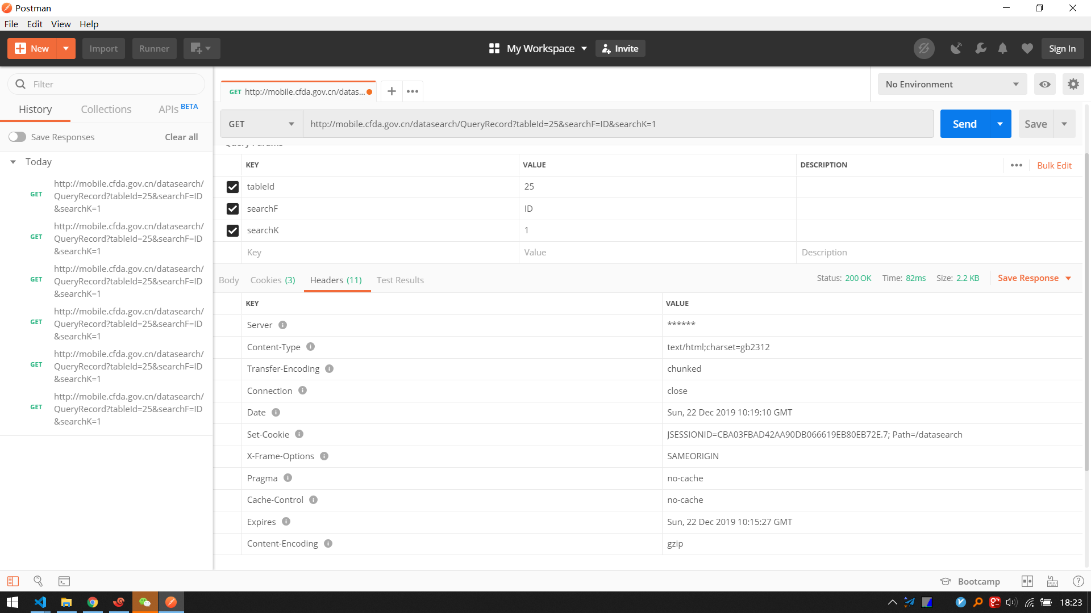Viewport: 1091px width, 613px height.
Task: Open tab options three-dots menu
Action: (413, 91)
